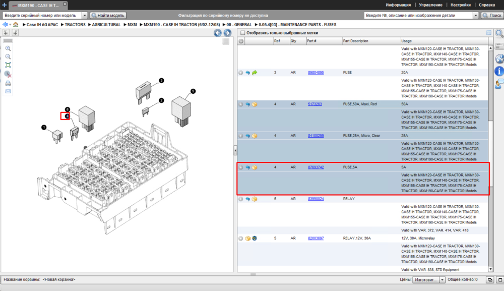Viewport: 504px width, 291px height.
Task: Click the home icon in breadcrumb
Action: coord(16,24)
